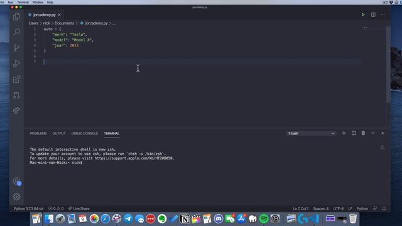
Task: Open Notion from the Dock
Action: pyautogui.click(x=185, y=219)
